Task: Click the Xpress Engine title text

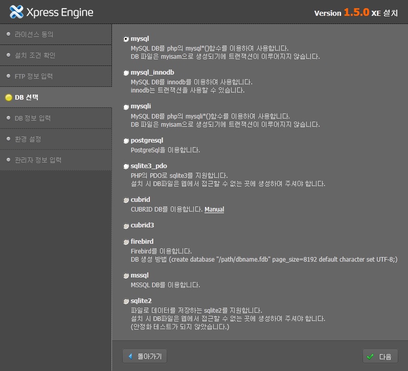Action: point(60,12)
